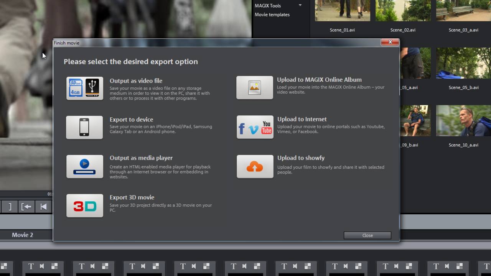The height and width of the screenshot is (276, 491).
Task: Click the Scene_10_a.avi file name
Action: 463,145
